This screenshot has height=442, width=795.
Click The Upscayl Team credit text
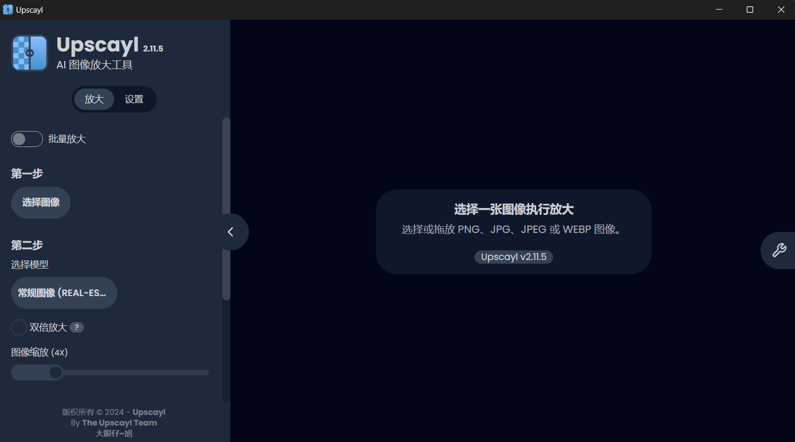[119, 423]
